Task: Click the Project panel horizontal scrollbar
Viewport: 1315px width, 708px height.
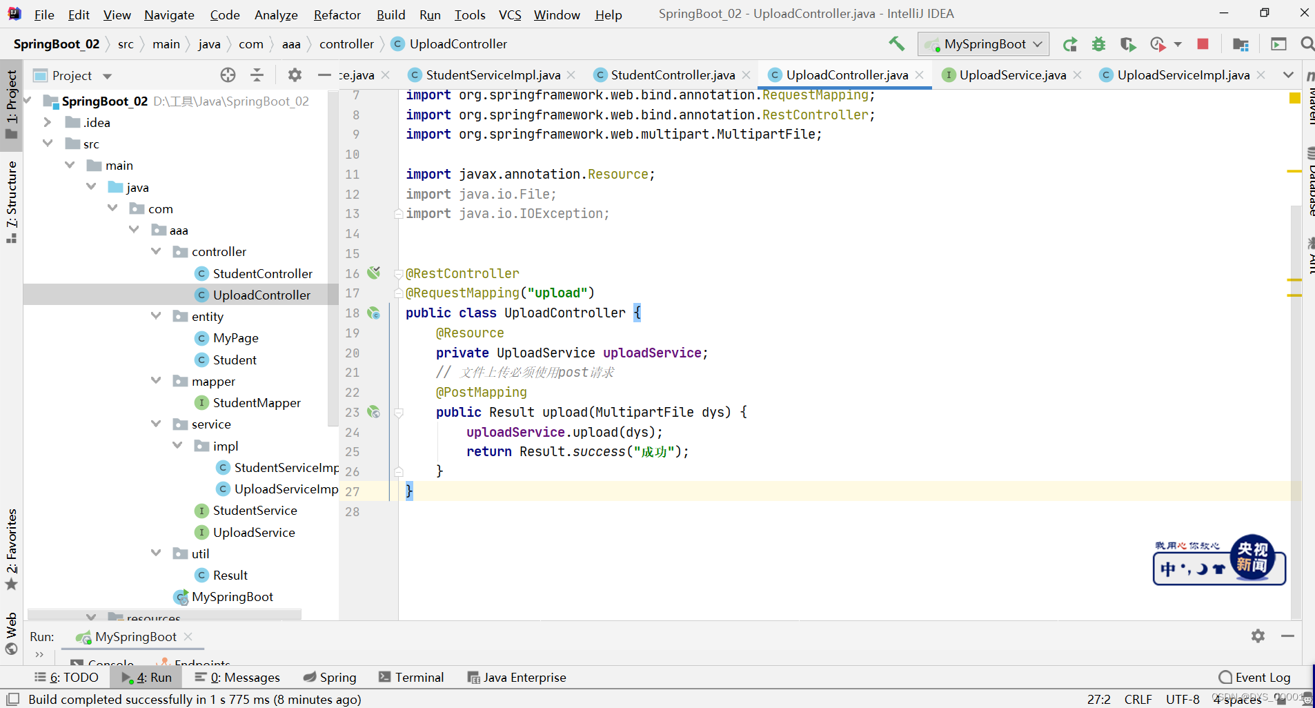Action: 164,613
